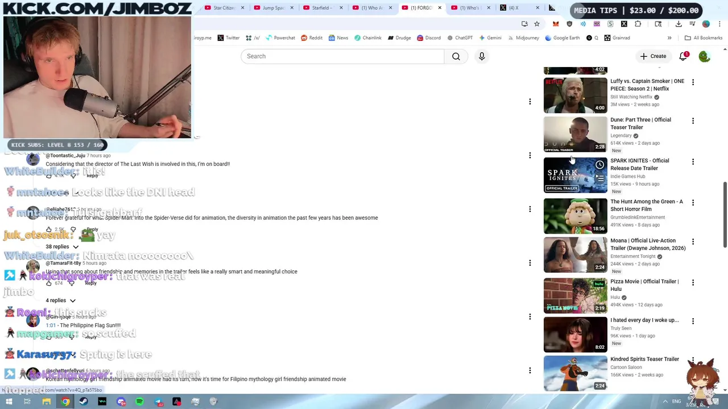The height and width of the screenshot is (409, 728).
Task: Open menu for Philippine Flag Sun comment
Action: point(530,316)
